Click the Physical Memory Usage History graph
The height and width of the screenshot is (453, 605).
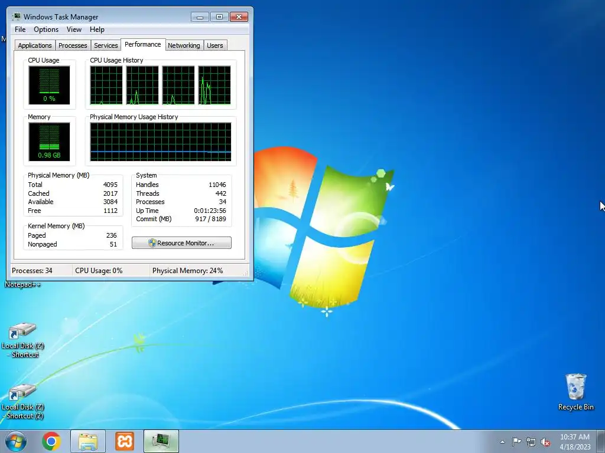tap(161, 142)
